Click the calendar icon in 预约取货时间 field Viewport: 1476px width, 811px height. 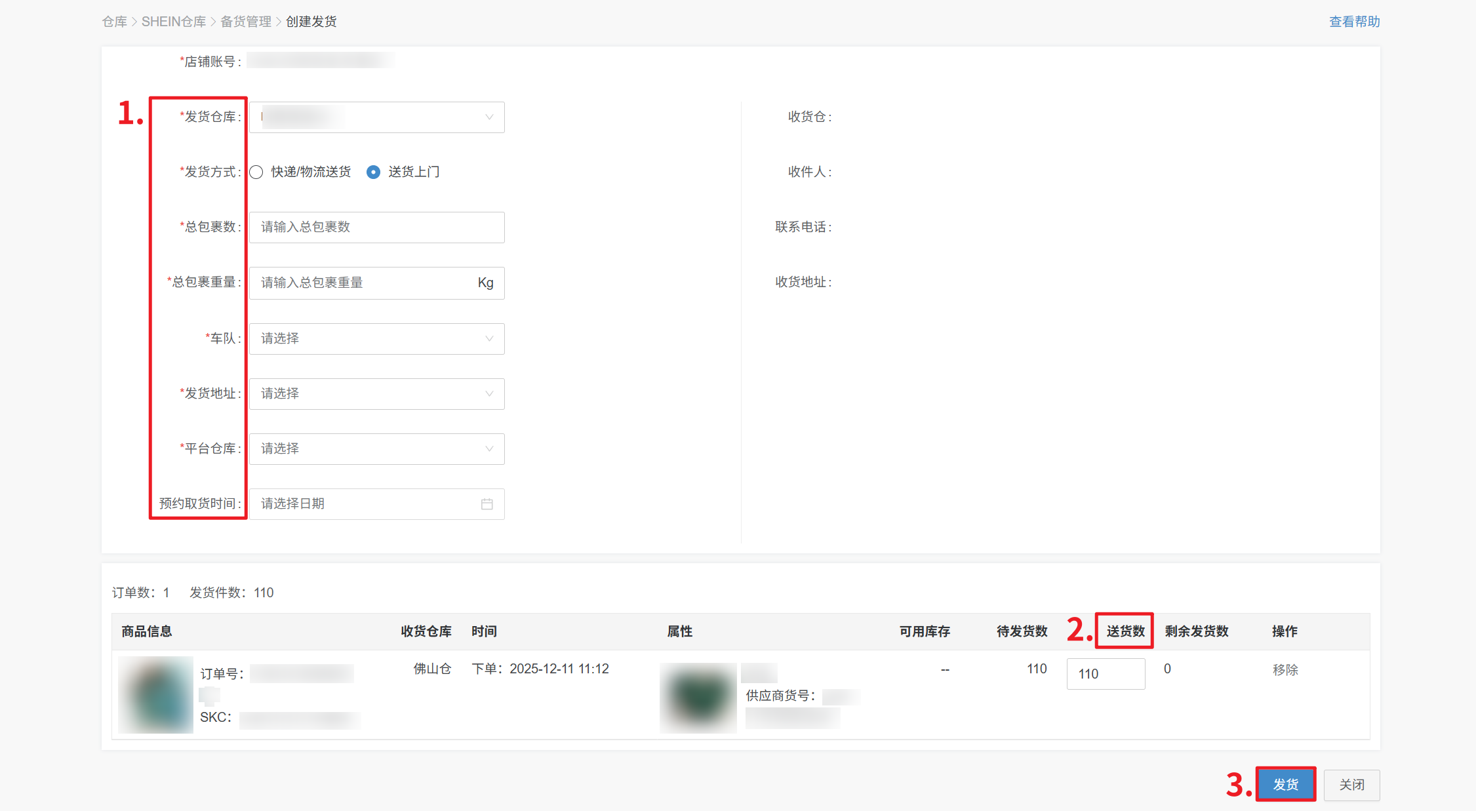pos(487,504)
